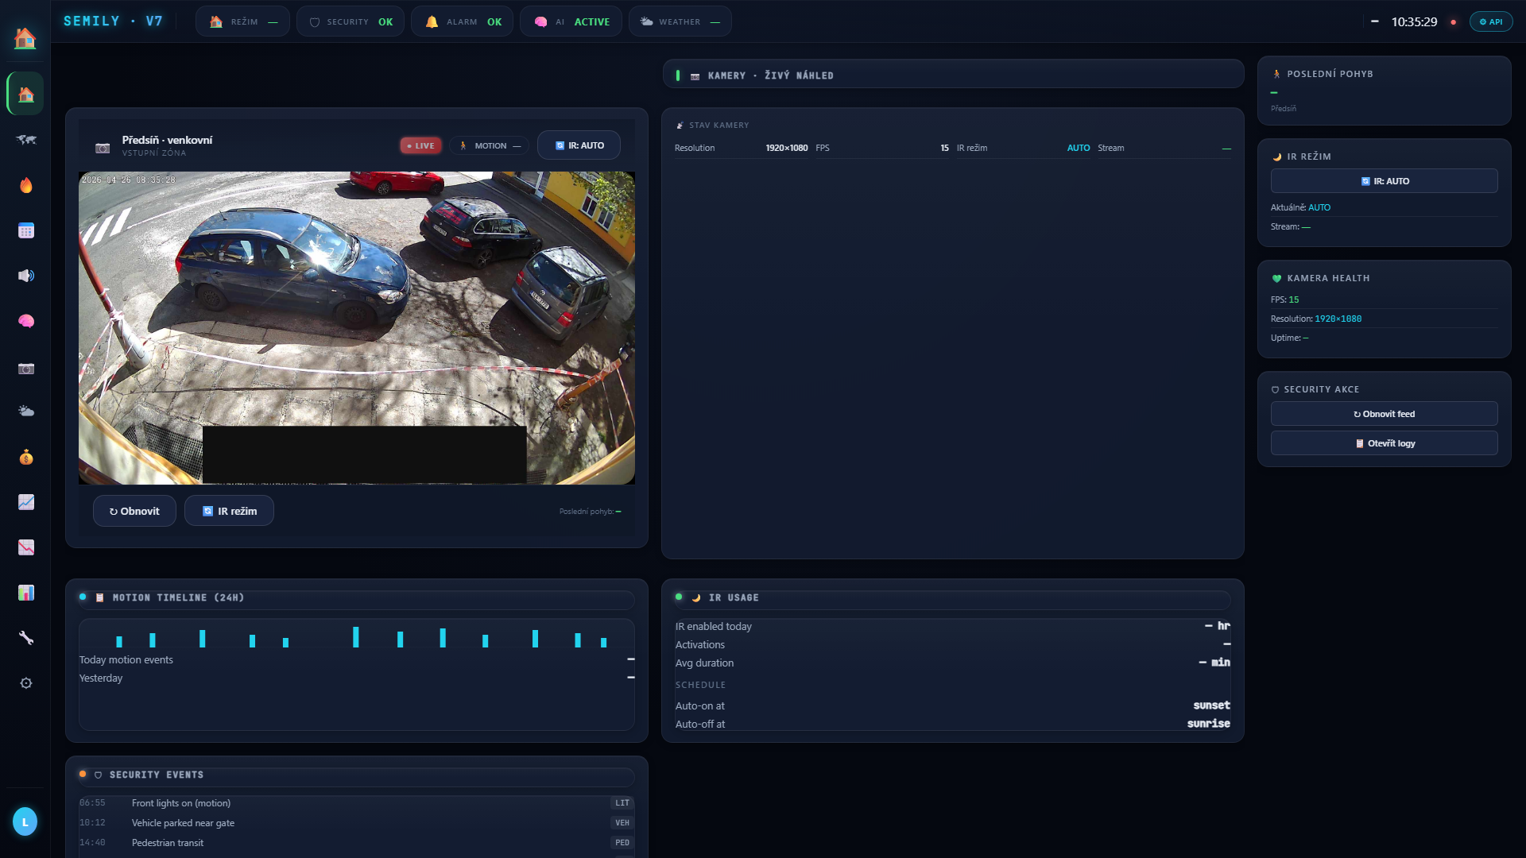1526x858 pixels.
Task: Click the MOTION indicator chip
Action: click(x=490, y=145)
